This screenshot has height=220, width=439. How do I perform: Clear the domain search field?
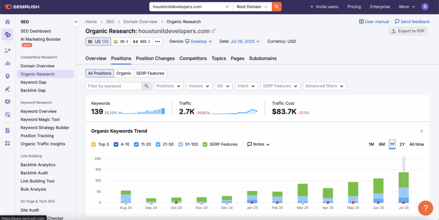[x=227, y=7]
